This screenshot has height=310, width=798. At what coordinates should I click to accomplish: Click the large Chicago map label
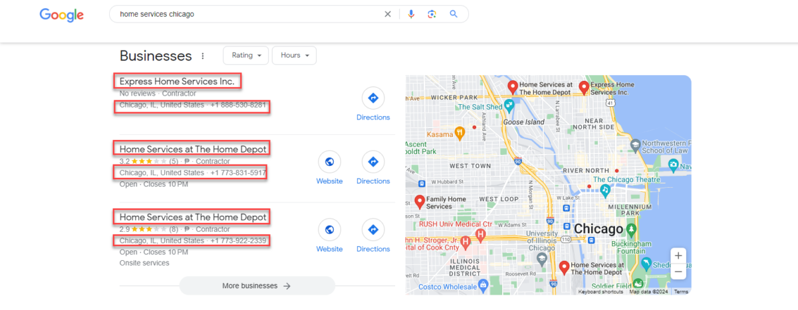pos(598,229)
